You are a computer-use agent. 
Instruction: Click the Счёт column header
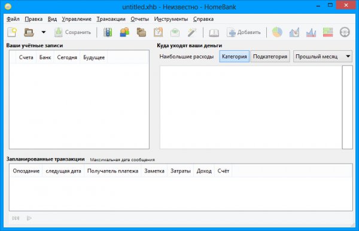pyautogui.click(x=223, y=171)
